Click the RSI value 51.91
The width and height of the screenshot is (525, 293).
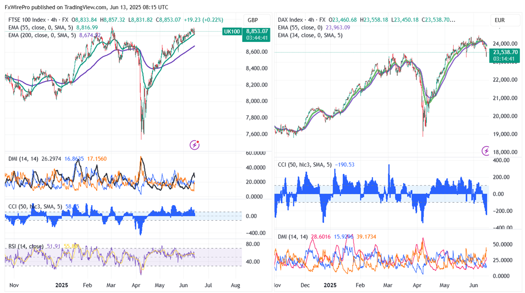53,246
